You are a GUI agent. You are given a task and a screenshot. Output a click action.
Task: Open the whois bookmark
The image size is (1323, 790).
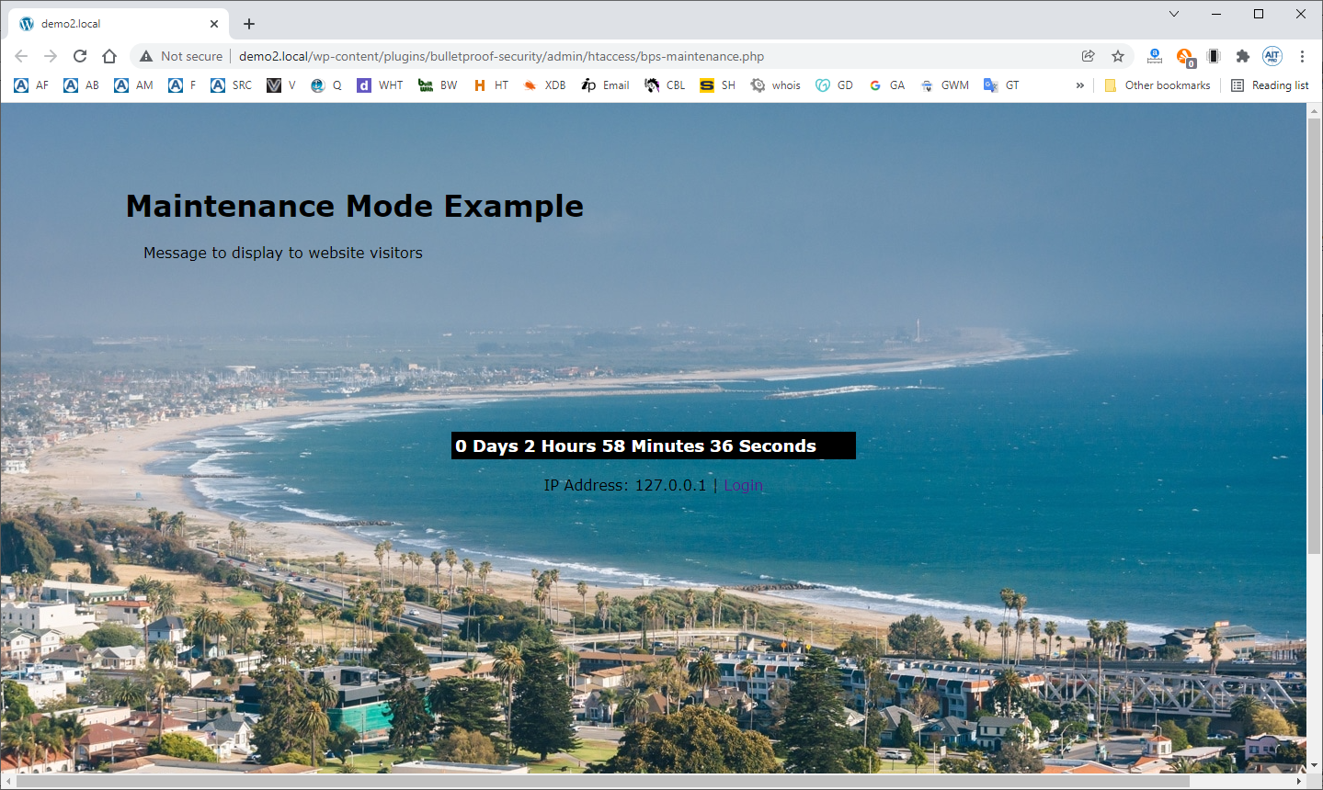coord(775,85)
